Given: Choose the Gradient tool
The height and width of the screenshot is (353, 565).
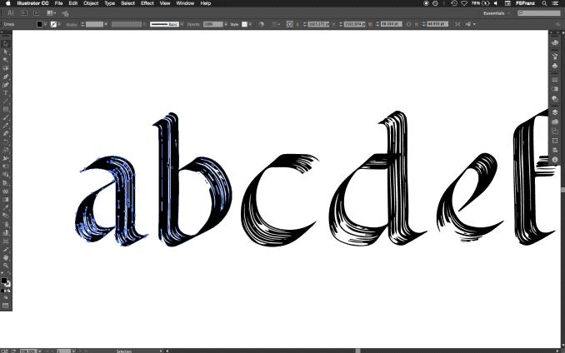Looking at the screenshot, I should pos(5,199).
